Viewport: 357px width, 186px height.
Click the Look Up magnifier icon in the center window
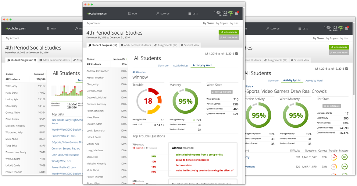click(158, 14)
